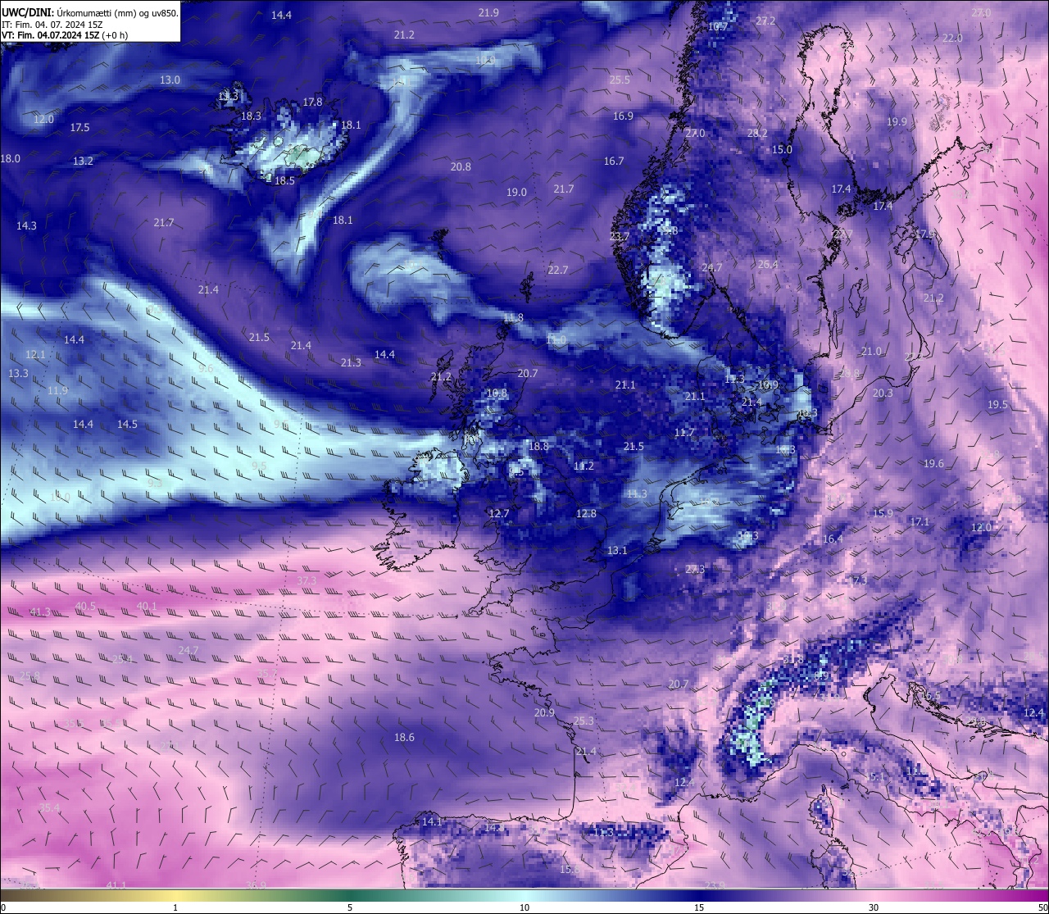
Task: Click the 13.0 value near Greenland
Action: point(170,80)
